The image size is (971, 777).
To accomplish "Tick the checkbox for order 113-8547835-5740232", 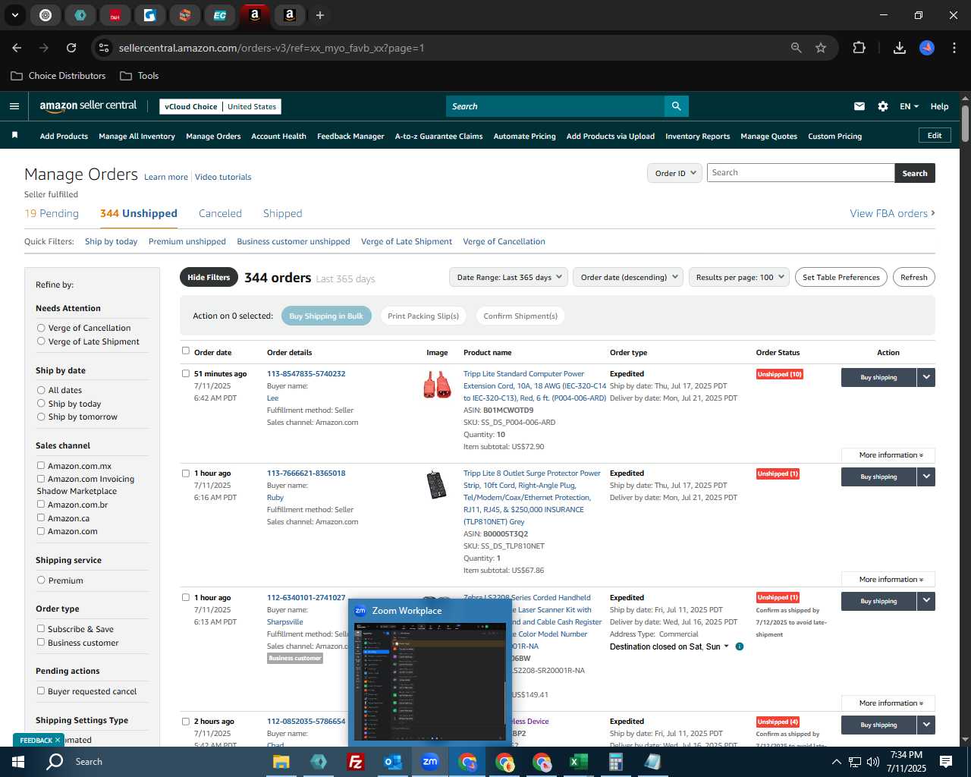I will click(x=186, y=373).
